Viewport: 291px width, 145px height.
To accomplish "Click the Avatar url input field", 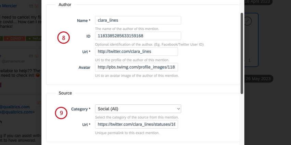I will [x=137, y=67].
